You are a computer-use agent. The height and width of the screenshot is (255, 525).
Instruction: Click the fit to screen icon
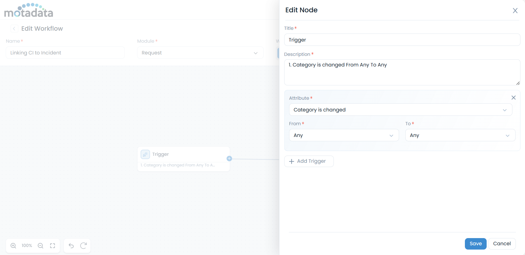coord(53,246)
